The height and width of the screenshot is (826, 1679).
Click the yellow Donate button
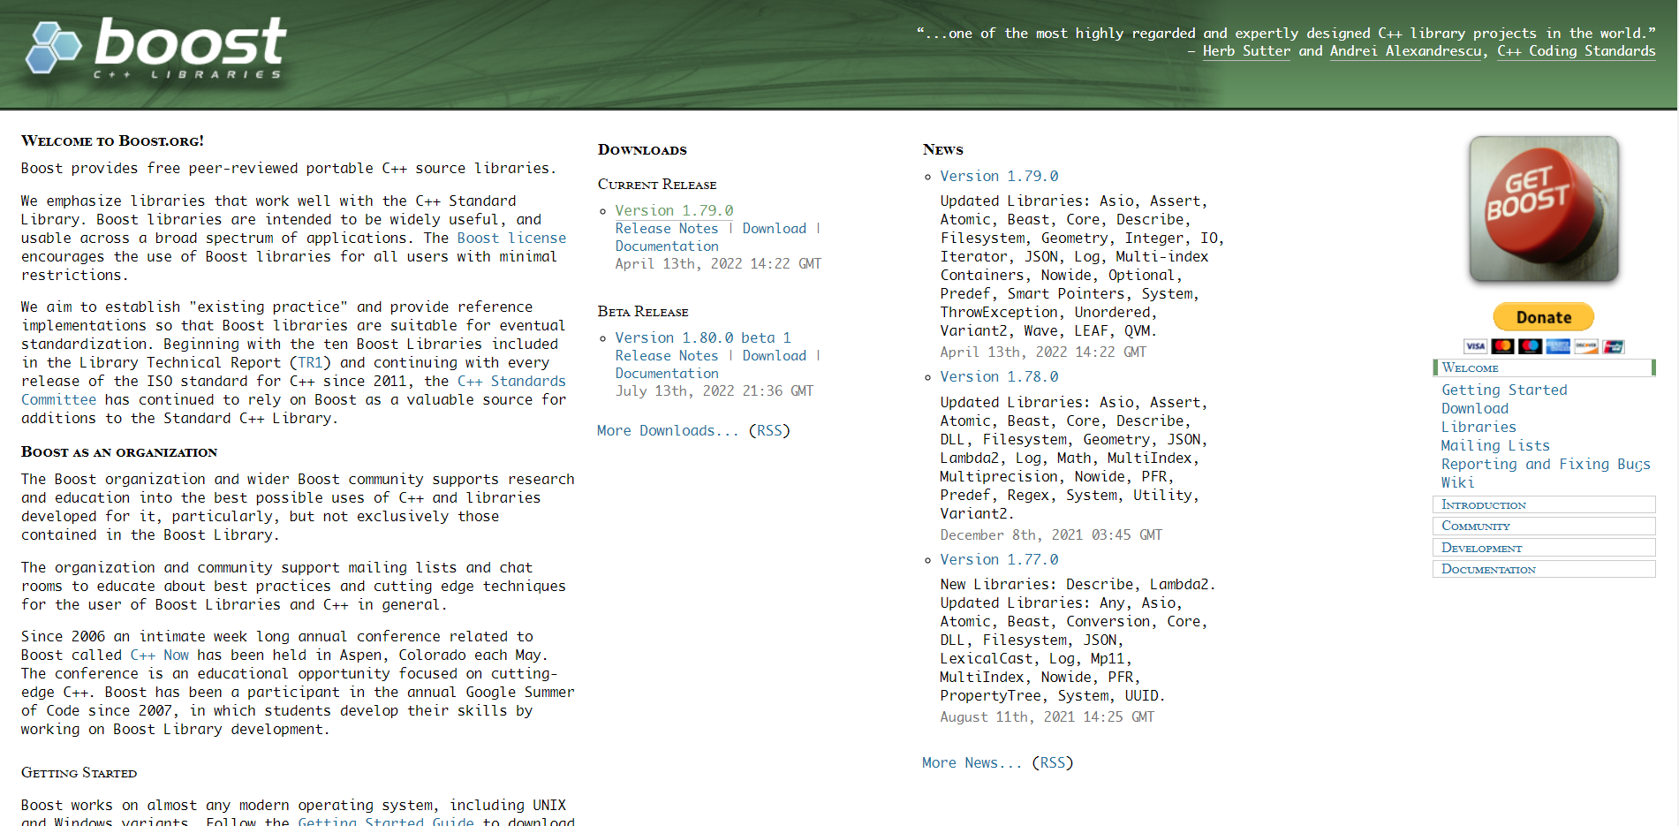pos(1544,317)
